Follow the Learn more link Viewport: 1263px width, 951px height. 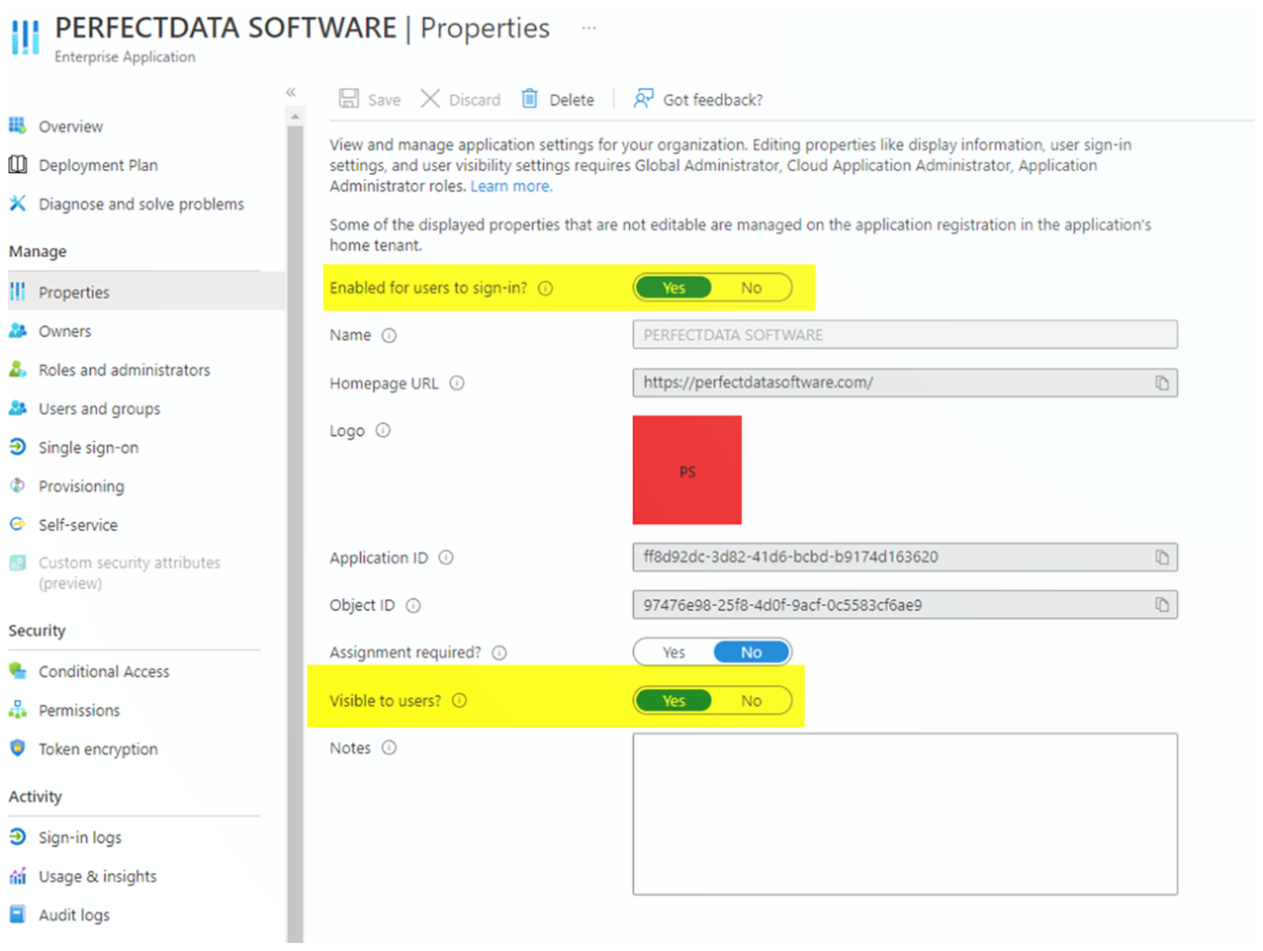512,186
